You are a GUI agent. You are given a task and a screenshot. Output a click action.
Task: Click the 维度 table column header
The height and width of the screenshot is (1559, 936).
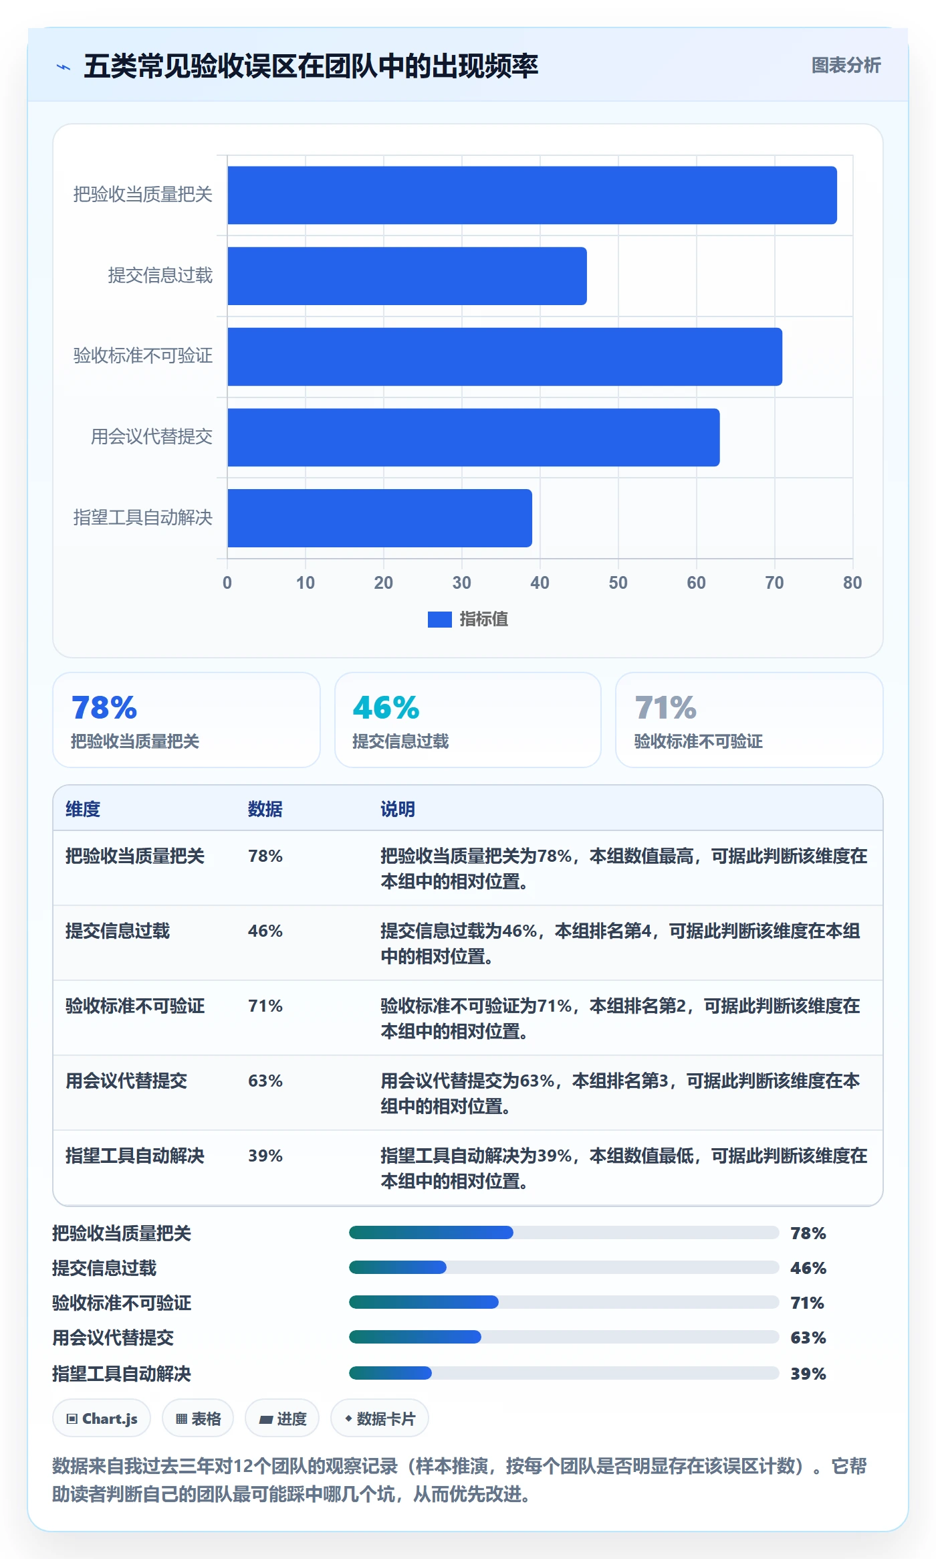coord(83,809)
